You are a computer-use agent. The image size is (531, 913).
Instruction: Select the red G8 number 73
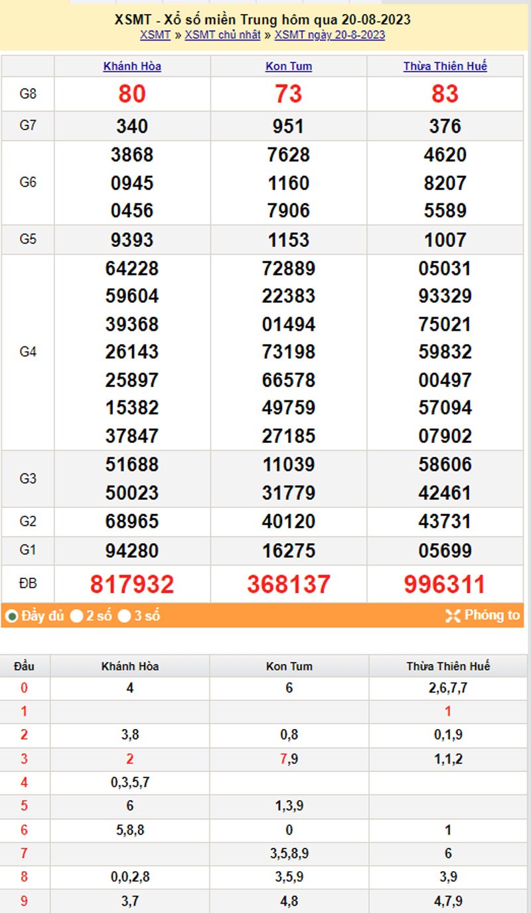tap(288, 94)
